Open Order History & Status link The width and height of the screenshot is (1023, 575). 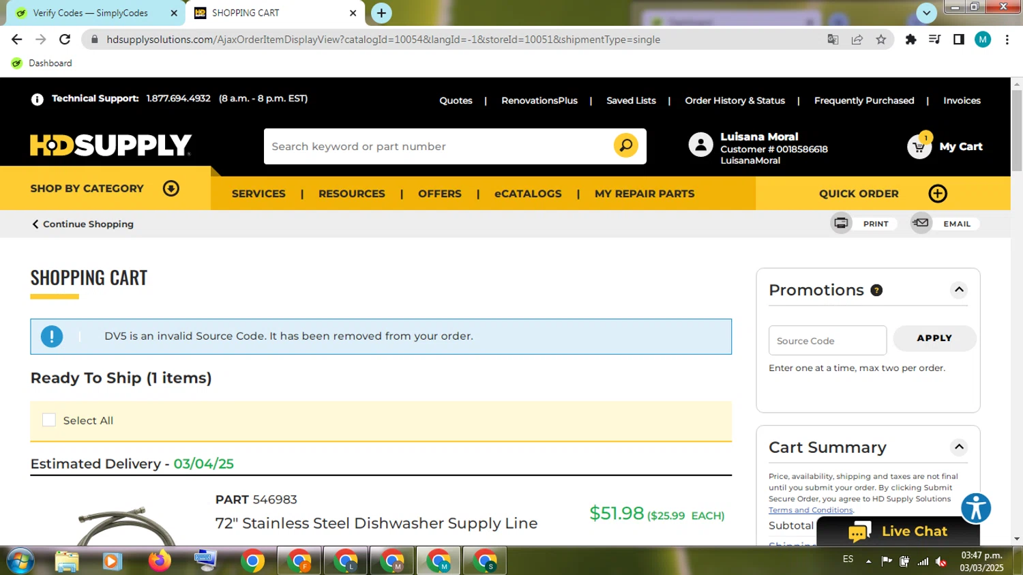[x=735, y=100]
